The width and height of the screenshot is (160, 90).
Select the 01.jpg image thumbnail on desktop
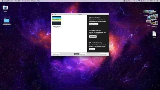[x=146, y=11]
